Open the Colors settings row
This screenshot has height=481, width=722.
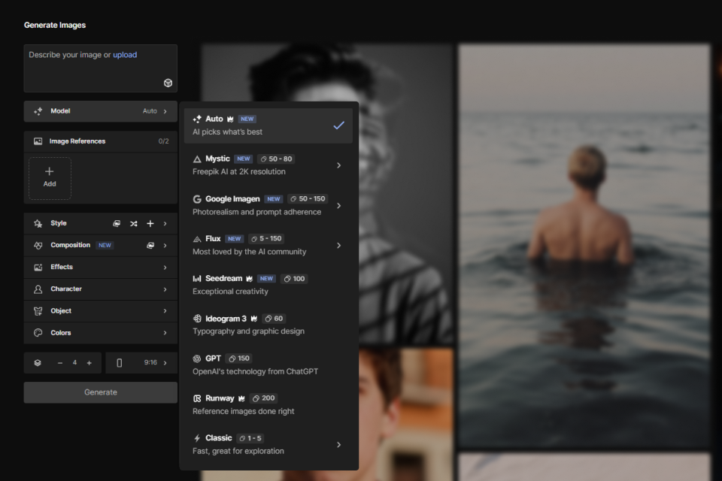(100, 333)
